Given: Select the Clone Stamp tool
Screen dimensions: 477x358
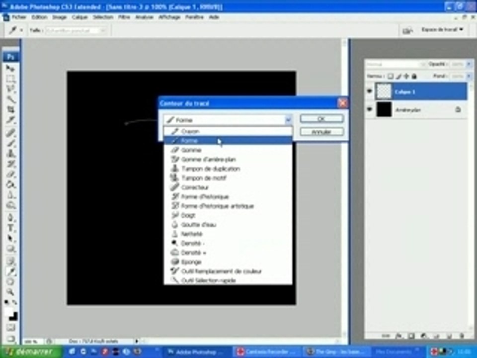Looking at the screenshot, I should pos(10,154).
